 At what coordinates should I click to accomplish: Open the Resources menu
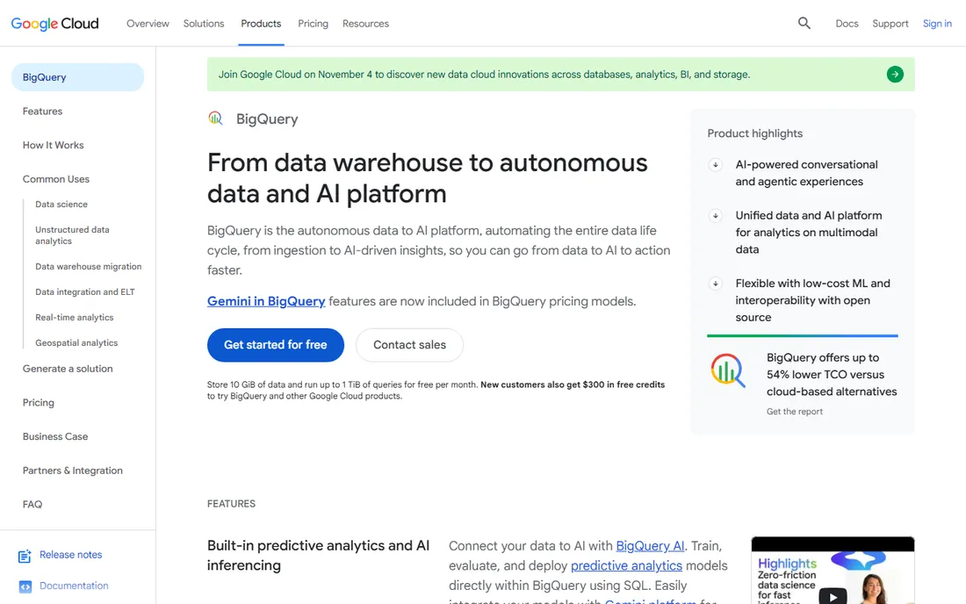tap(365, 24)
